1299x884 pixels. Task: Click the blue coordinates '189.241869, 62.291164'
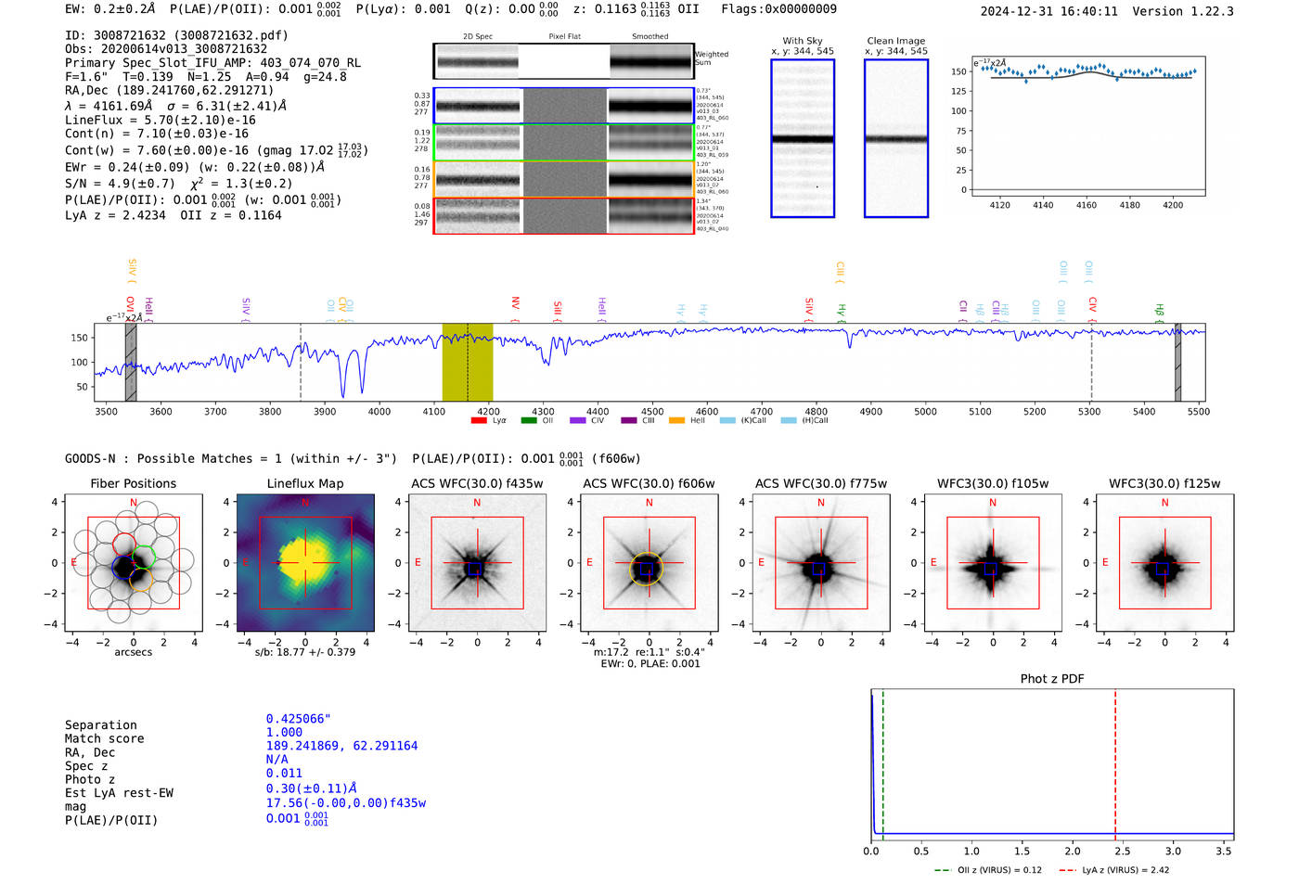341,746
